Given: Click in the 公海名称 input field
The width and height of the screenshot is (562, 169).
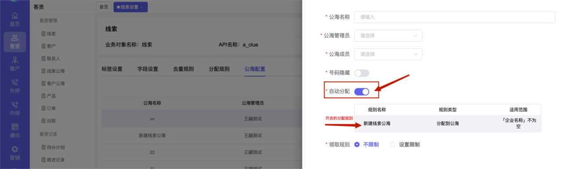Looking at the screenshot, I should pos(455,17).
